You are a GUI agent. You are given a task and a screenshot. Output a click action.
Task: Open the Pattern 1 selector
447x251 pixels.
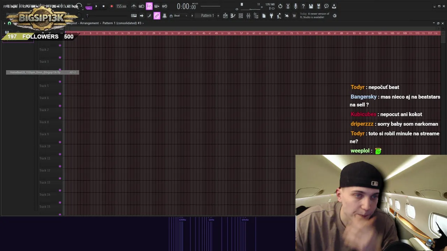click(x=207, y=16)
